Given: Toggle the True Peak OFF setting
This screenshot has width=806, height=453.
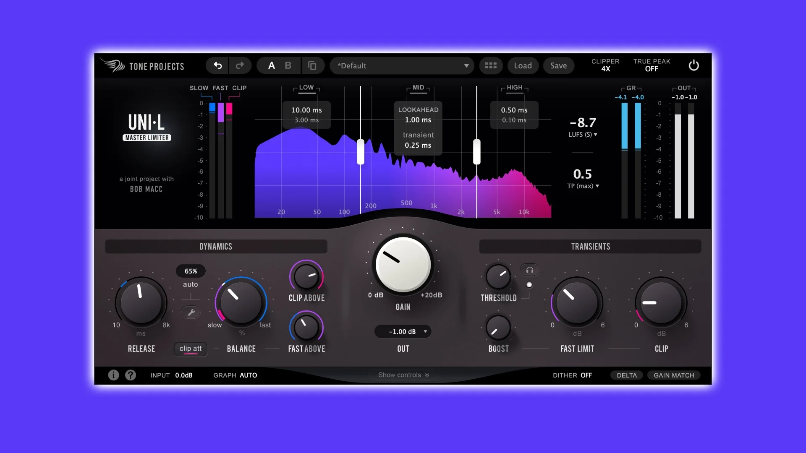Looking at the screenshot, I should pyautogui.click(x=652, y=65).
